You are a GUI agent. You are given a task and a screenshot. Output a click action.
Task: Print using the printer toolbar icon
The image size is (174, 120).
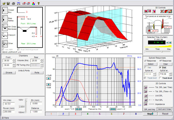click(13, 3)
